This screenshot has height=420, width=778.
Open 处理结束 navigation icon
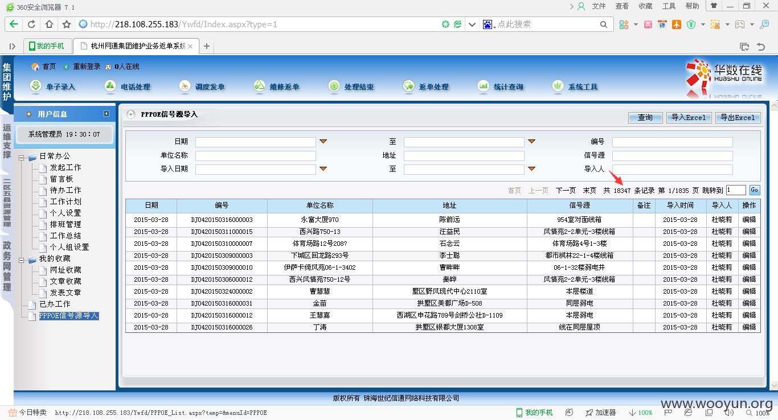click(x=334, y=86)
